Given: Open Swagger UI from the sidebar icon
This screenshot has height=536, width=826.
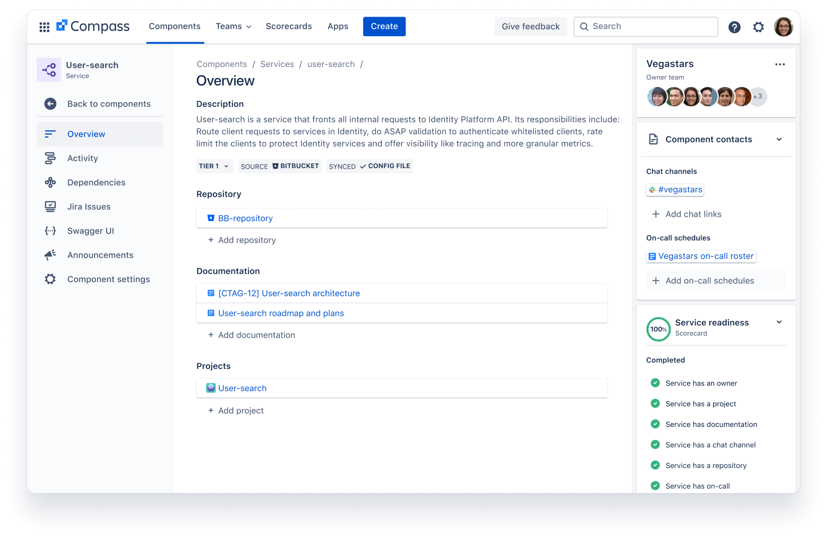Looking at the screenshot, I should coord(50,231).
